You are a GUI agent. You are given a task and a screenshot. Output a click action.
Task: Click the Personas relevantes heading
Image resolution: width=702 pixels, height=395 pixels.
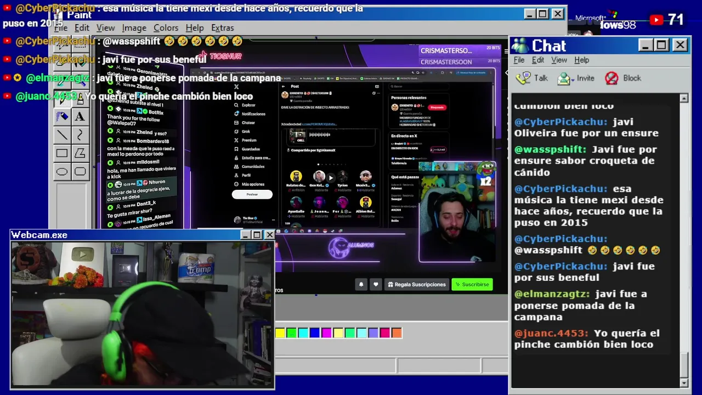pyautogui.click(x=409, y=97)
